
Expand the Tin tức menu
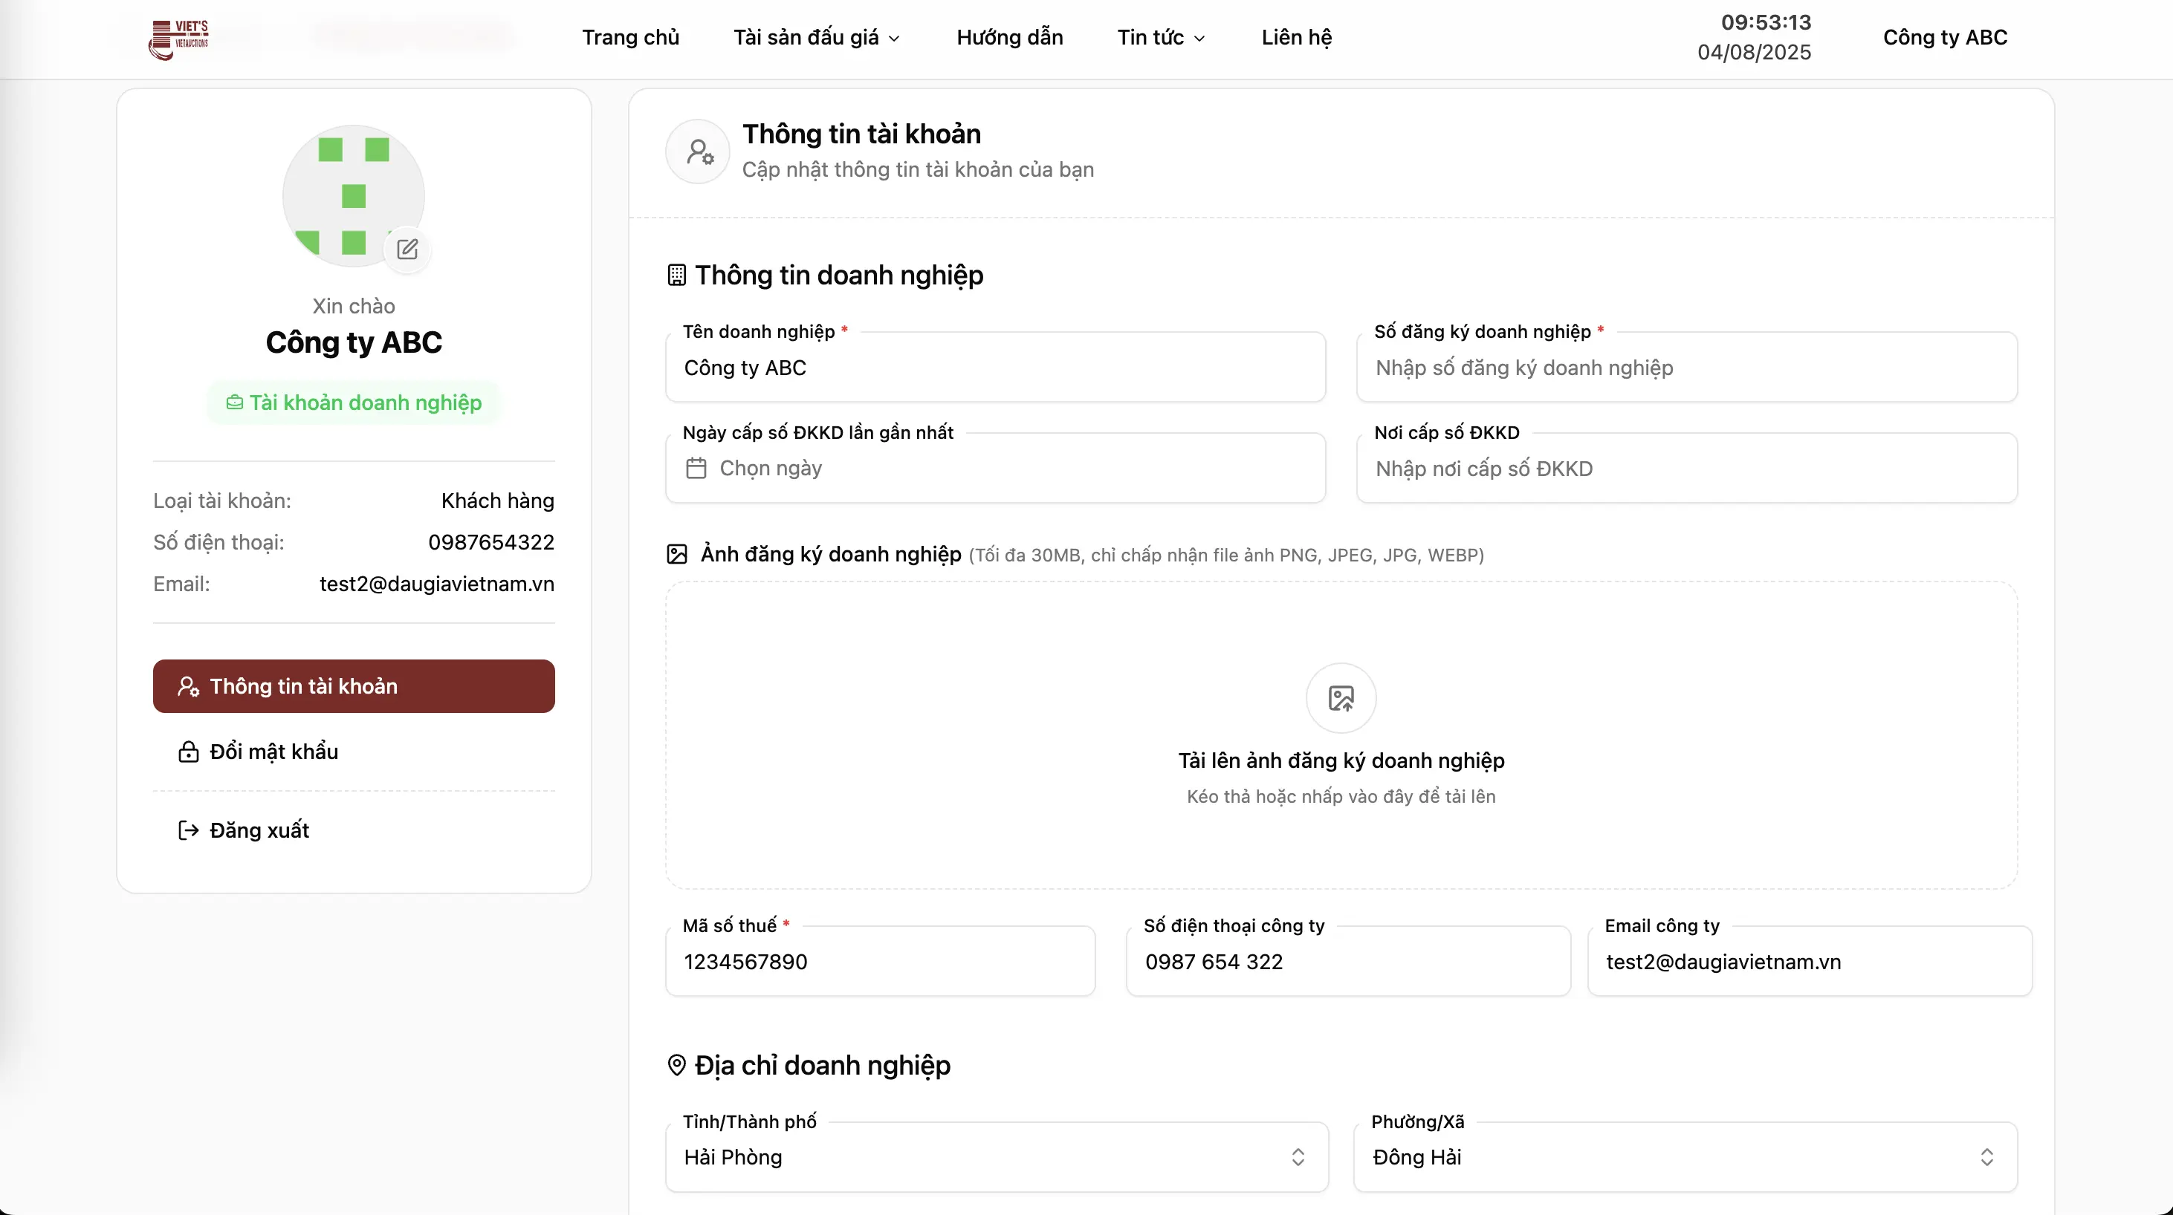1161,38
